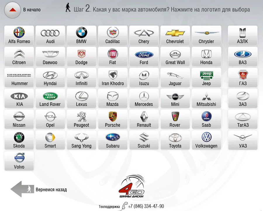Select the ЗАЗ brand tile

point(243,98)
